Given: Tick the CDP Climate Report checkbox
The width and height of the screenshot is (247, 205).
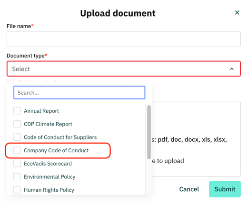Looking at the screenshot, I should click(17, 124).
